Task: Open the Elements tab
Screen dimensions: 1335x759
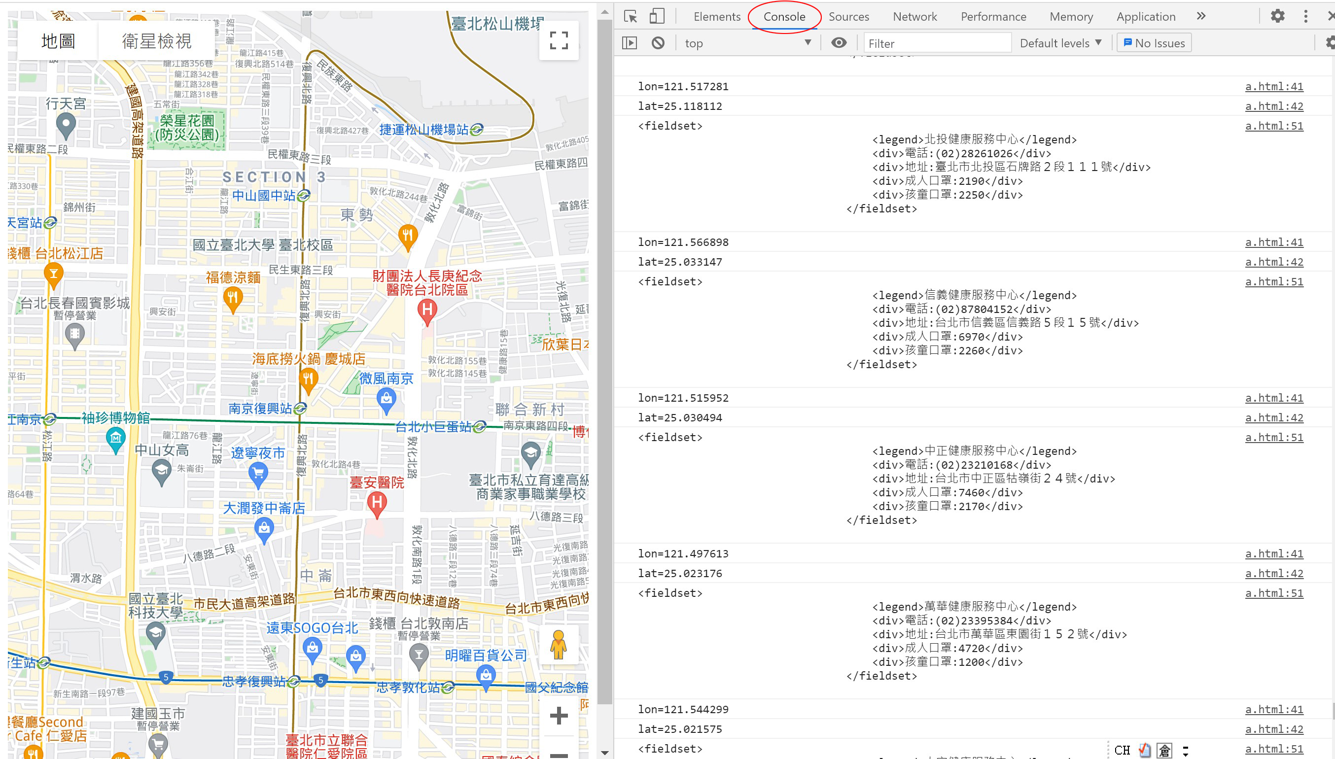Action: pyautogui.click(x=717, y=17)
